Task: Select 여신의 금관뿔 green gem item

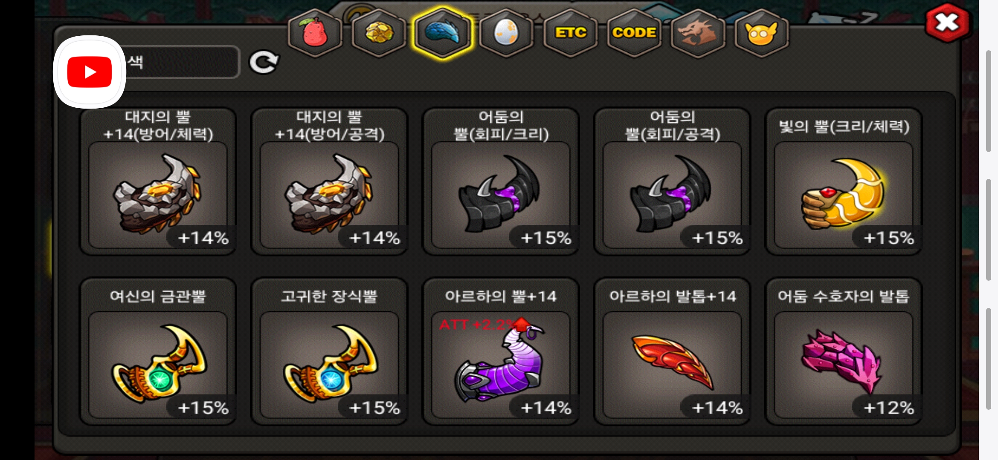Action: coord(158,351)
